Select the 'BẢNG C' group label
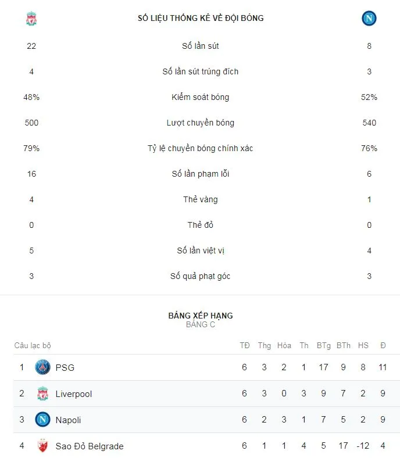 (x=201, y=324)
